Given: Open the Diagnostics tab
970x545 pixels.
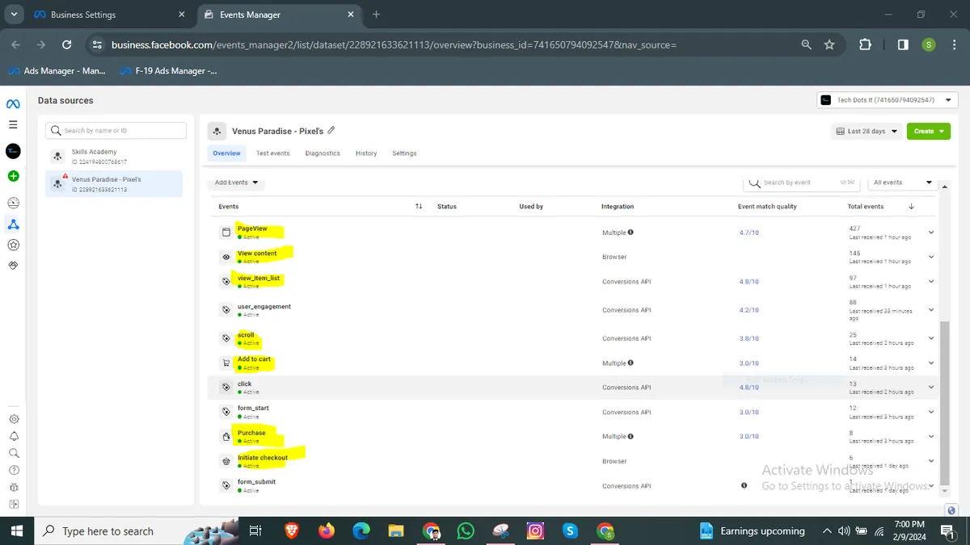Looking at the screenshot, I should 323,153.
